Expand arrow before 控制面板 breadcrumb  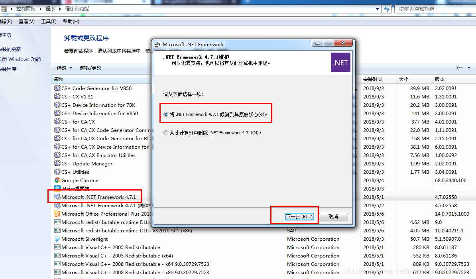[x=12, y=9]
